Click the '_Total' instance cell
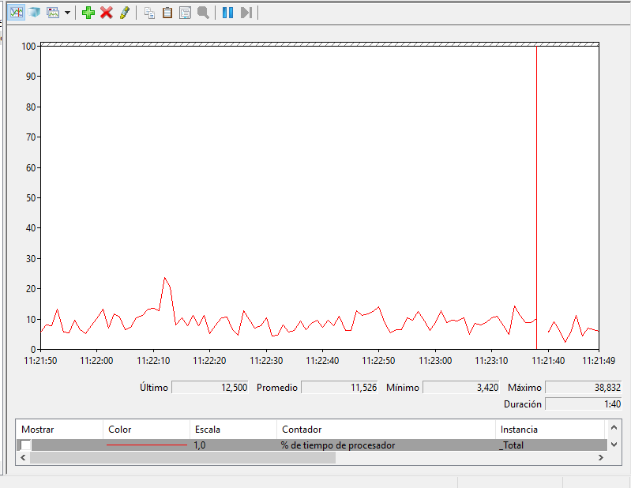631x488 pixels. click(512, 445)
